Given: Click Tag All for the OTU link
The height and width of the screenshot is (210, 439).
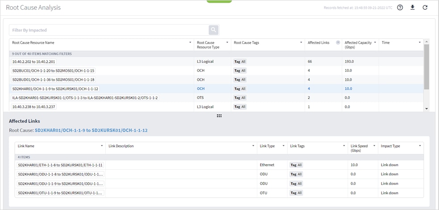Looking at the screenshot, I should coord(296,193).
